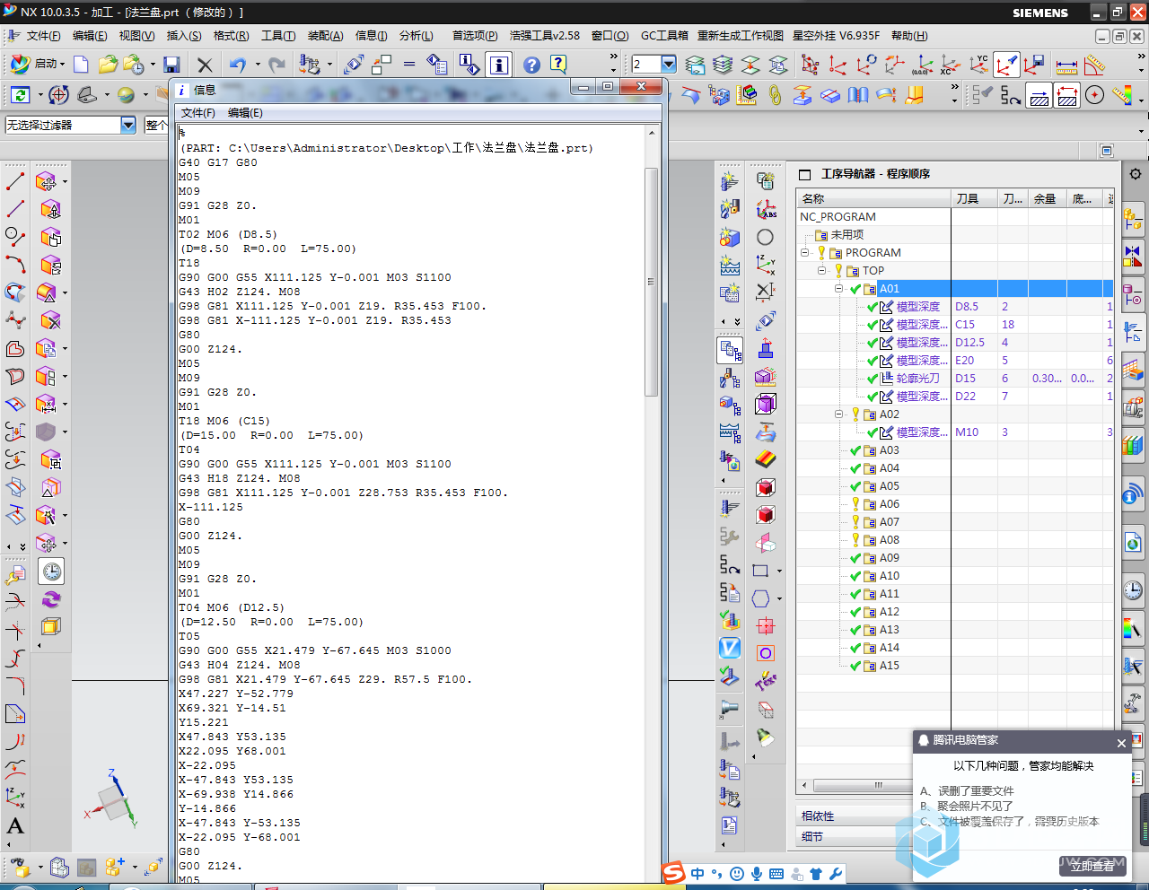
Task: Expand the 细节 details section
Action: (812, 836)
